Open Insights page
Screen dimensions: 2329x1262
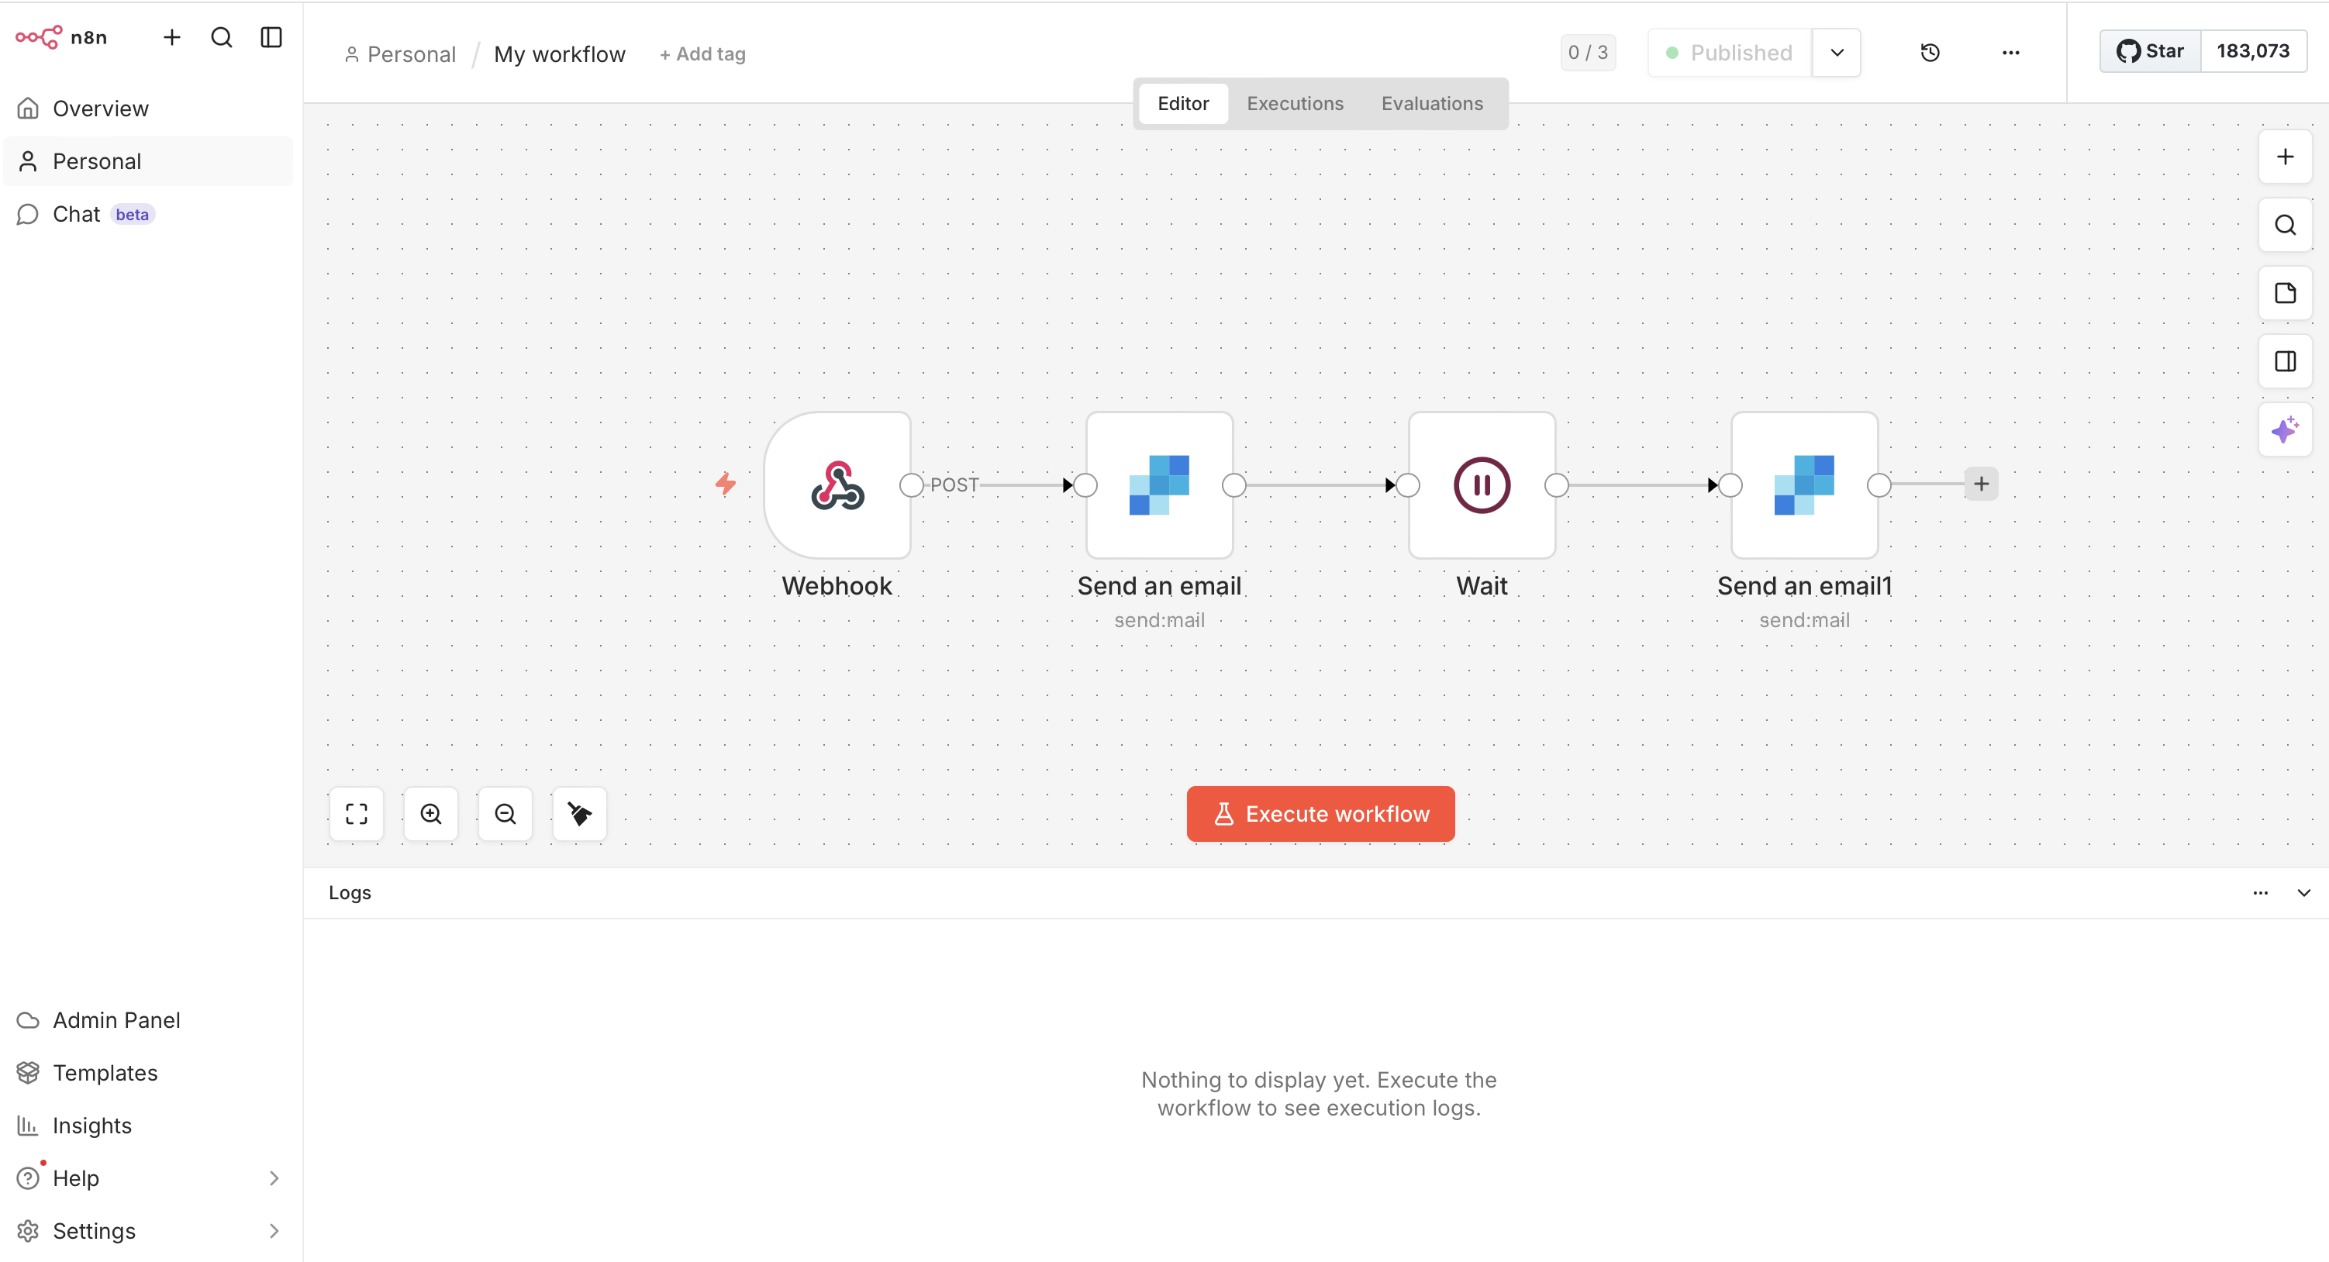click(x=148, y=1126)
